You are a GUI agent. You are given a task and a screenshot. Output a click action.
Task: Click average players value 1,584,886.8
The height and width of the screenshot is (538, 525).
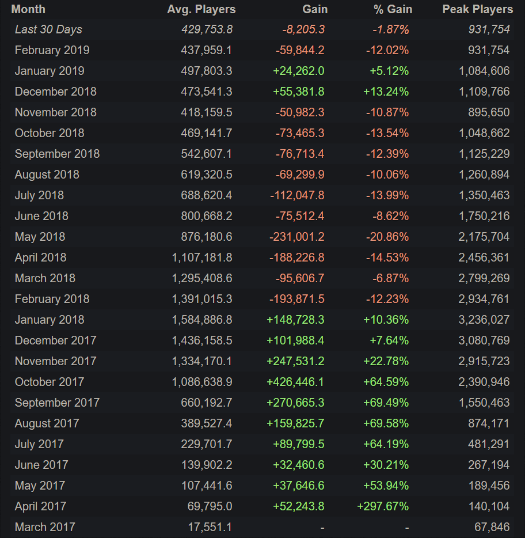click(202, 320)
